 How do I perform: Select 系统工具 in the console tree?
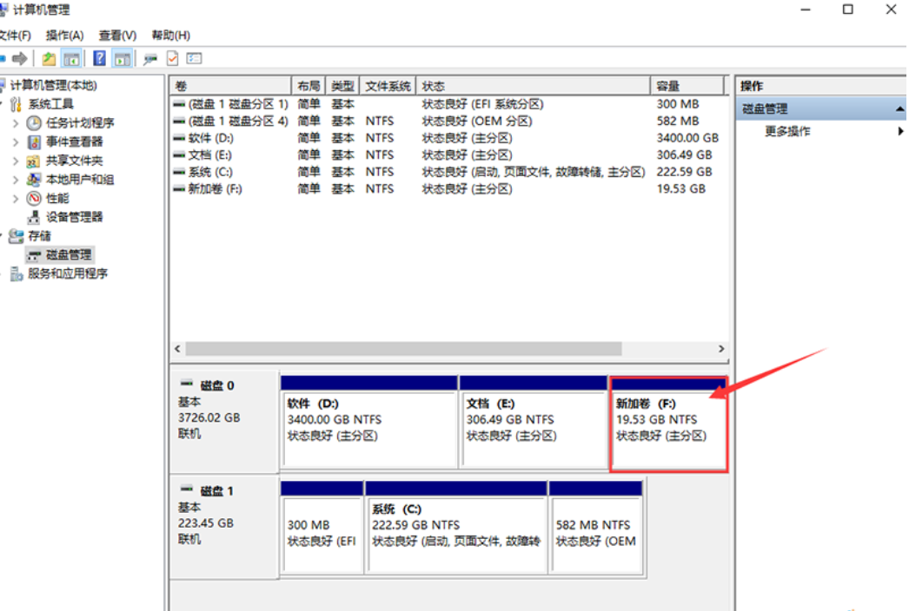51,104
